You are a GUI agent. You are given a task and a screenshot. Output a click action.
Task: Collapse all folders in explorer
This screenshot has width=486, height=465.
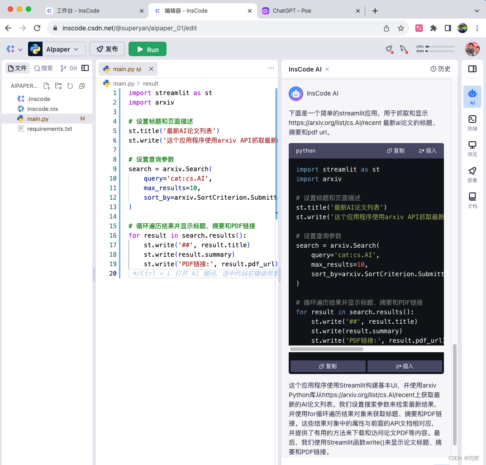82,86
